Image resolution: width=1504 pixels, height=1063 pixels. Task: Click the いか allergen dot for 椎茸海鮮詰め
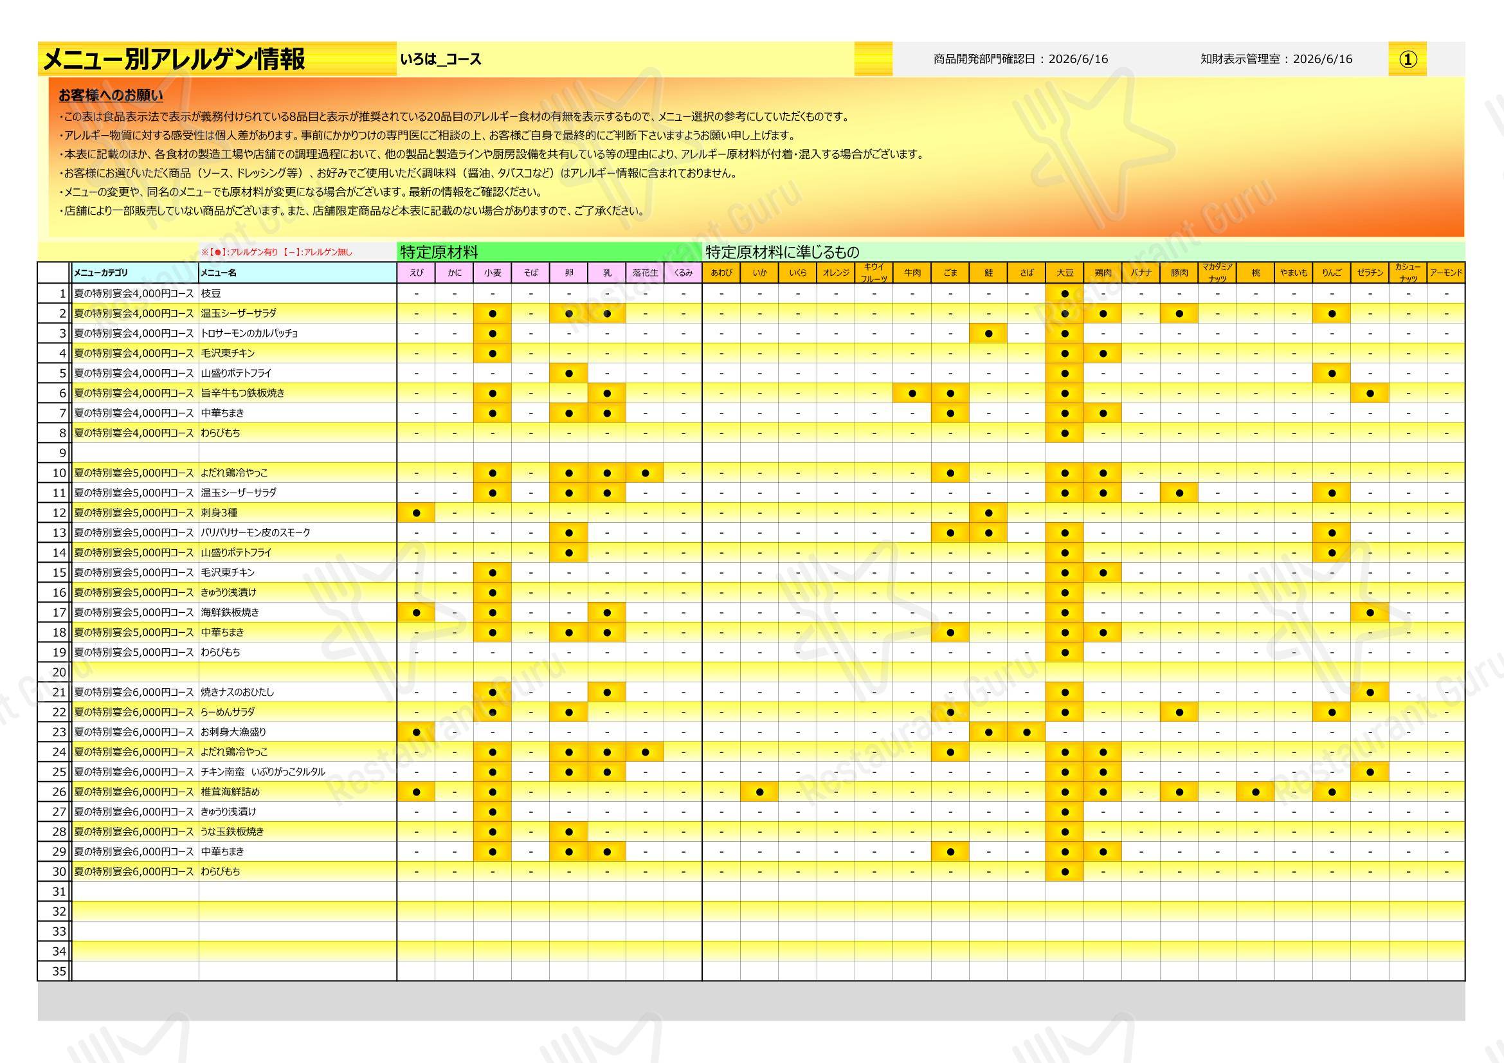[x=760, y=792]
